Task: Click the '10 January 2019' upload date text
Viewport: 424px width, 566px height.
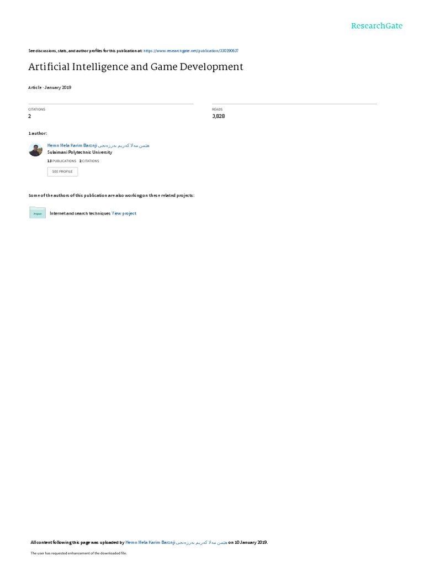Action: coord(251,542)
